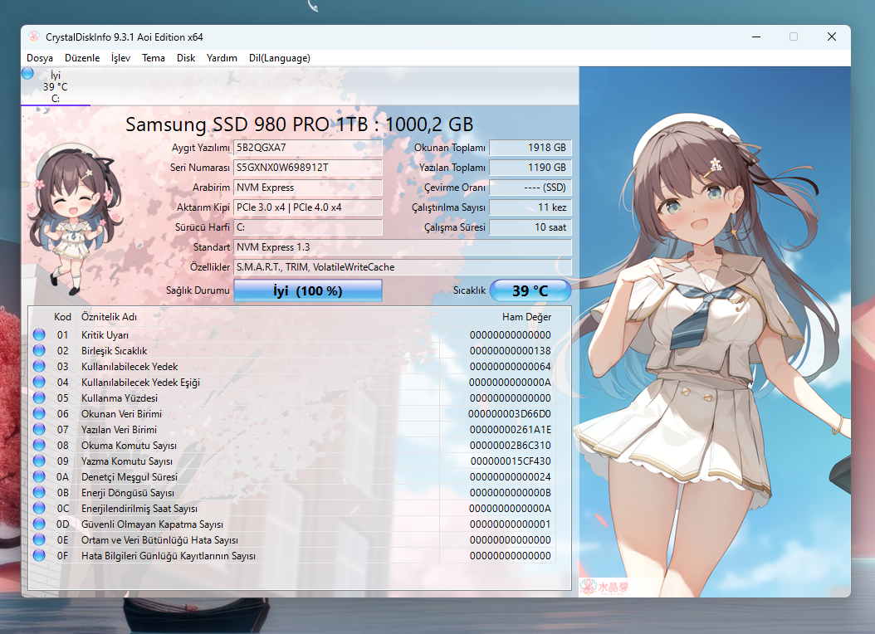The height and width of the screenshot is (634, 875).
Task: Open the Düzenle menu
Action: (x=82, y=58)
